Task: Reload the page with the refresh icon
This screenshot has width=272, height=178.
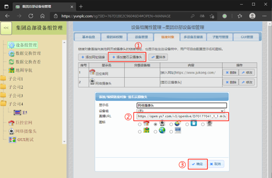Action: (x=31, y=16)
